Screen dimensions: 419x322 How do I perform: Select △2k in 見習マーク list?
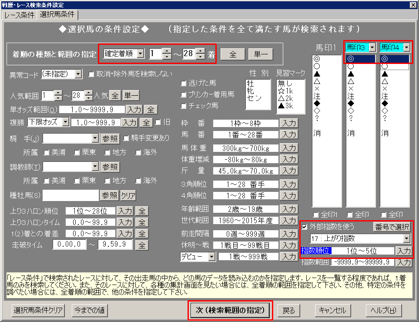285,98
